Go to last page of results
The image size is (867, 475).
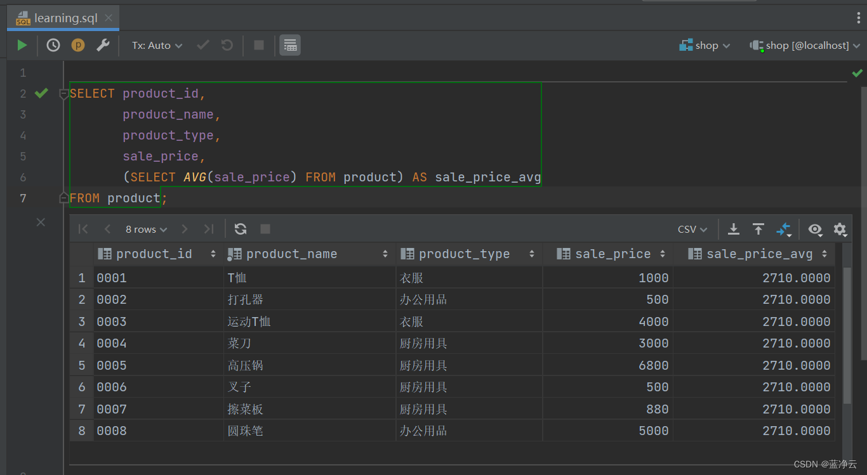pyautogui.click(x=208, y=229)
